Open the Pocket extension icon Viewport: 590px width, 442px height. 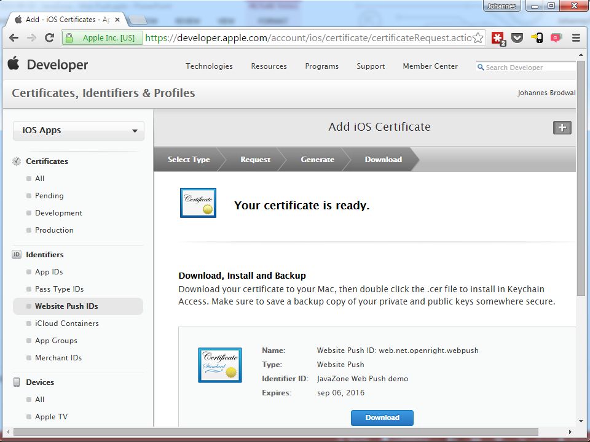coord(517,37)
